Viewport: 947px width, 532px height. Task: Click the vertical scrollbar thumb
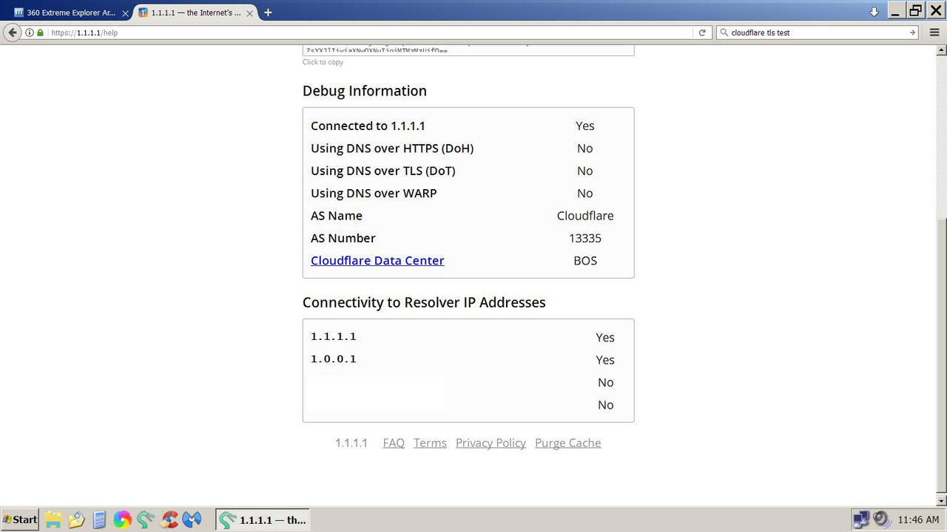(x=941, y=355)
